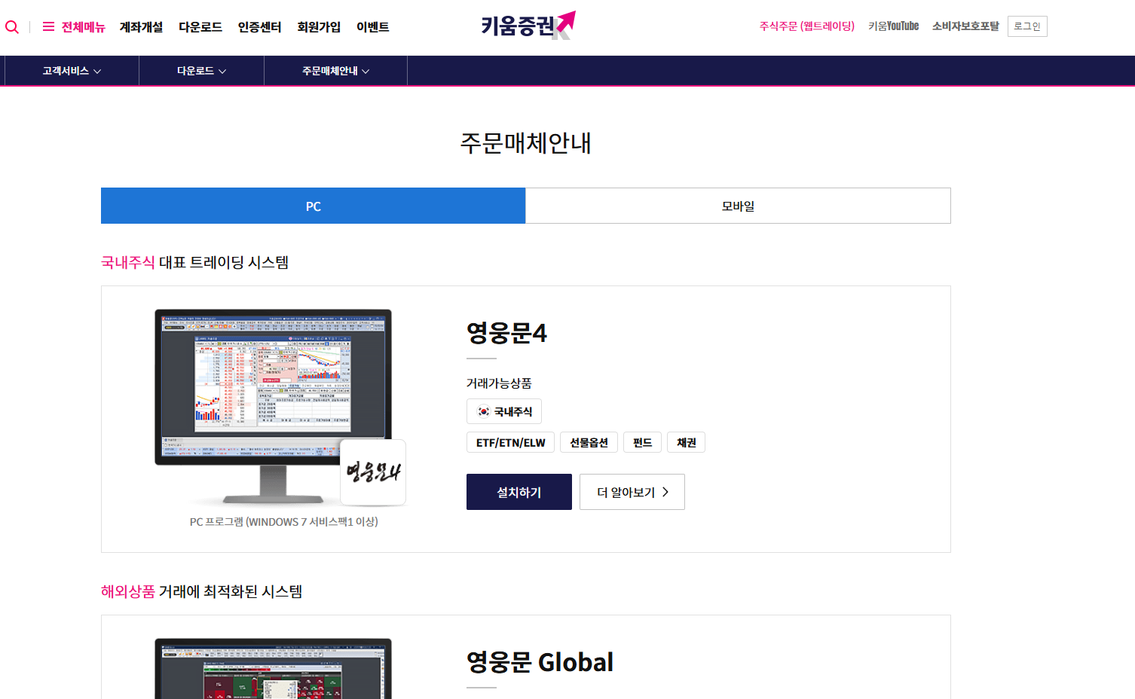Click the 국내주식 대표 트레이딩 시스템 heading
1135x699 pixels.
coord(195,262)
